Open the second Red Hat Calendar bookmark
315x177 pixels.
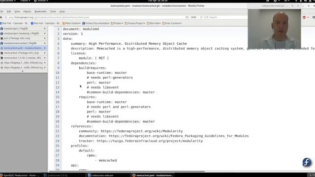46,23
